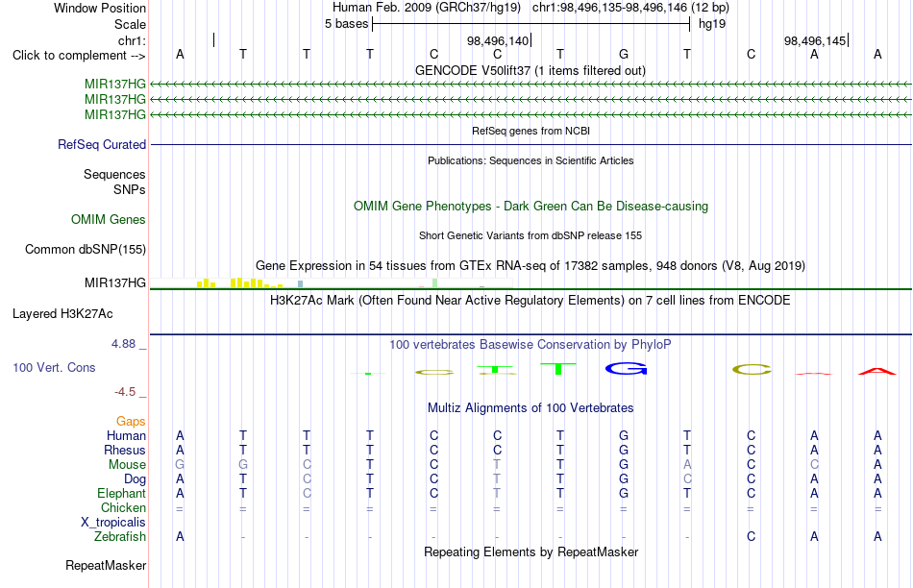This screenshot has height=588, width=913.
Task: Click the -4.5 PhyloP lower scale value
Action: 125,392
